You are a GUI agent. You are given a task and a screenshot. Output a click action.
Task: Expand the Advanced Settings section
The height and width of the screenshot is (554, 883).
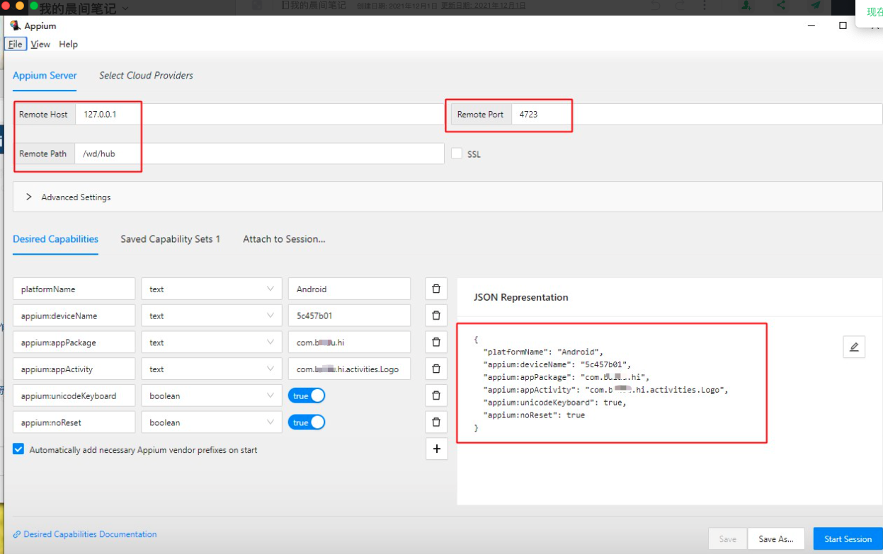(x=29, y=197)
